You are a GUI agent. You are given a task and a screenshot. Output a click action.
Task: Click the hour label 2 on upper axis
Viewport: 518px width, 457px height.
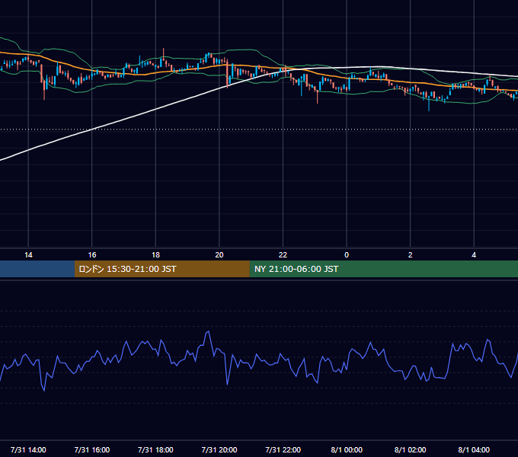click(411, 255)
